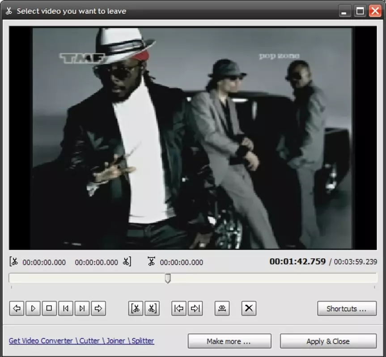
Task: Maximize the video cutter window
Action: click(360, 11)
